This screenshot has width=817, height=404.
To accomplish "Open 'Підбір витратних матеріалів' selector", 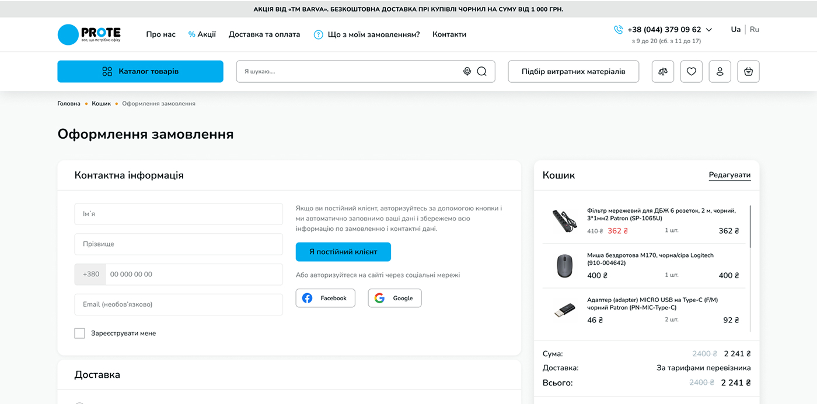I will (573, 71).
